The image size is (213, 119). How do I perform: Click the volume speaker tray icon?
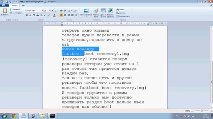(196, 116)
